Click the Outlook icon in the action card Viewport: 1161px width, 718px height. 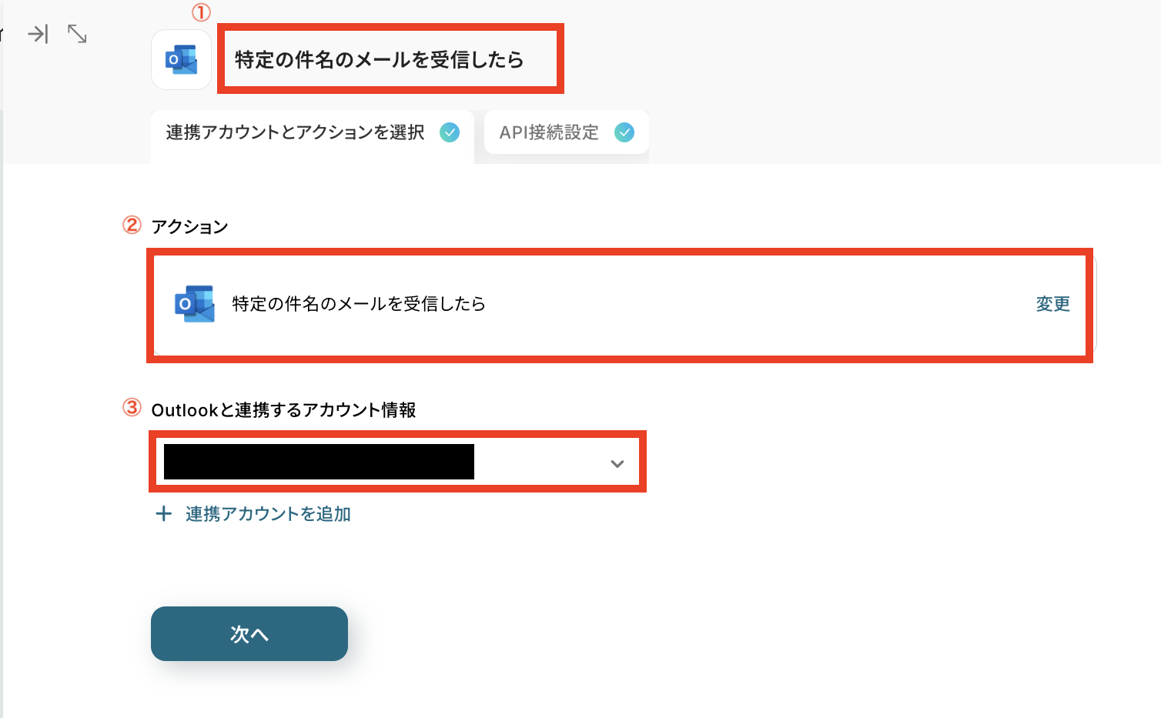[x=195, y=304]
